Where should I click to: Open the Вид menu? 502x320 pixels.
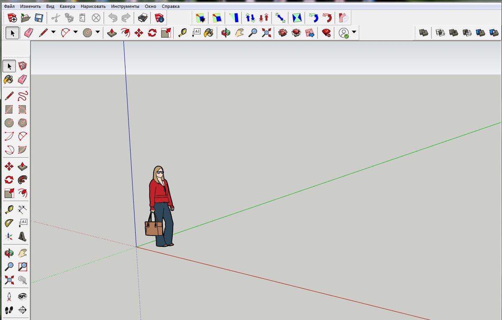(x=50, y=6)
